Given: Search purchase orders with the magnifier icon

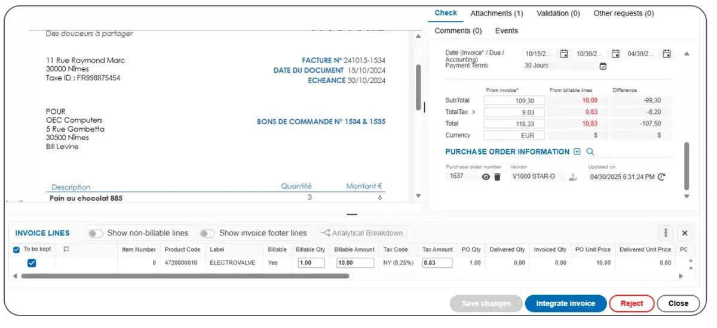Looking at the screenshot, I should (590, 152).
